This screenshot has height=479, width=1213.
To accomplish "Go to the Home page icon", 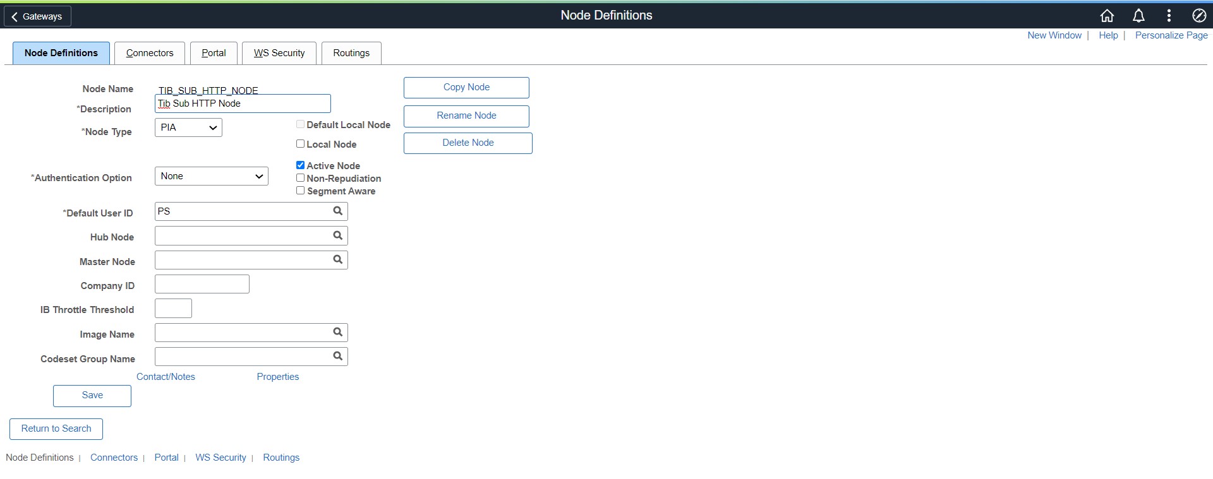I will pyautogui.click(x=1107, y=16).
